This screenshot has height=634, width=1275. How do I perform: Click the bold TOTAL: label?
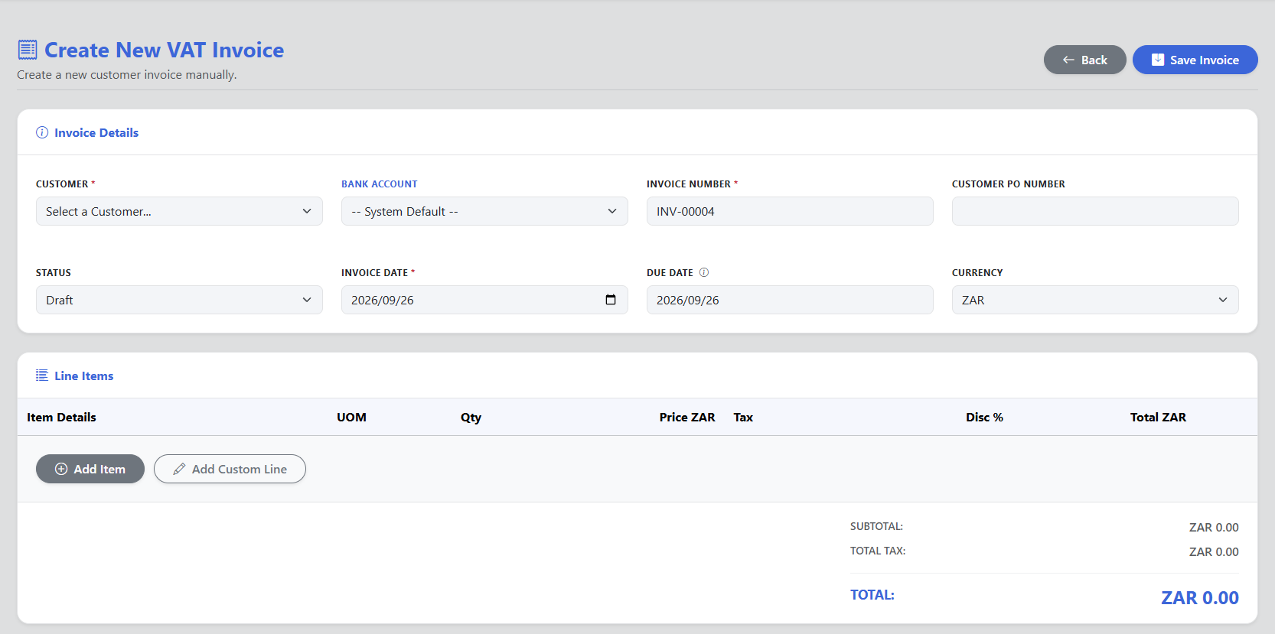872,595
